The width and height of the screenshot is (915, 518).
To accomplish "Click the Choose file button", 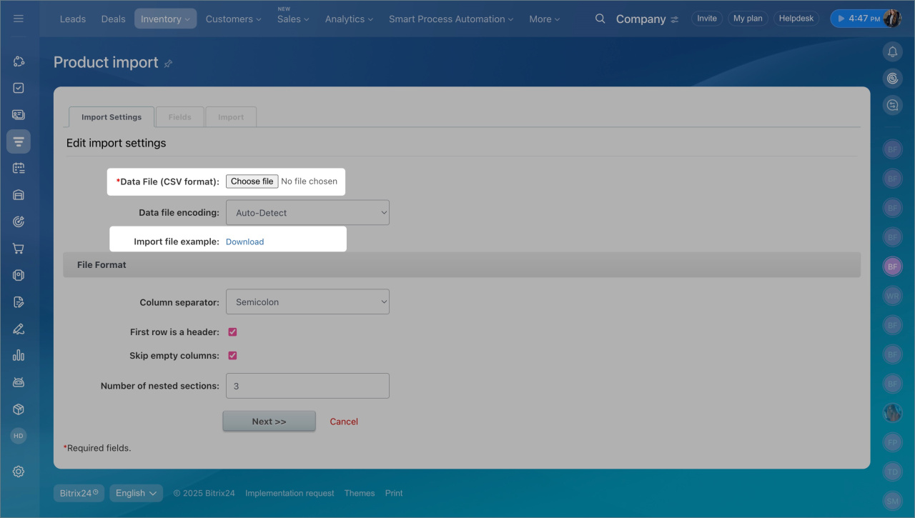I will [252, 181].
